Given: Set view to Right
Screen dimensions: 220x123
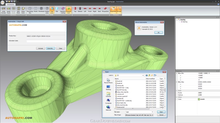Looking at the screenshot, I should pos(95,10).
